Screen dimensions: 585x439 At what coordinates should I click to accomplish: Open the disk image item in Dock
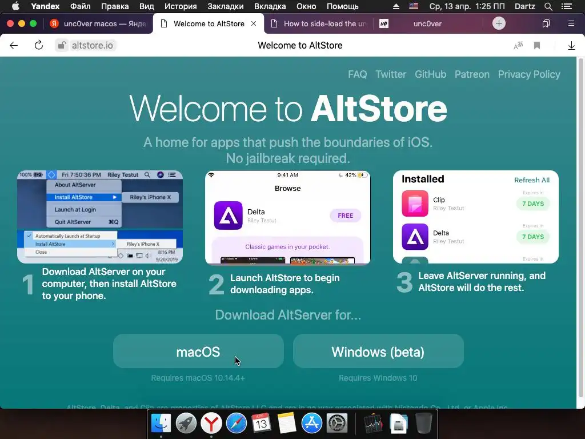[x=398, y=423]
